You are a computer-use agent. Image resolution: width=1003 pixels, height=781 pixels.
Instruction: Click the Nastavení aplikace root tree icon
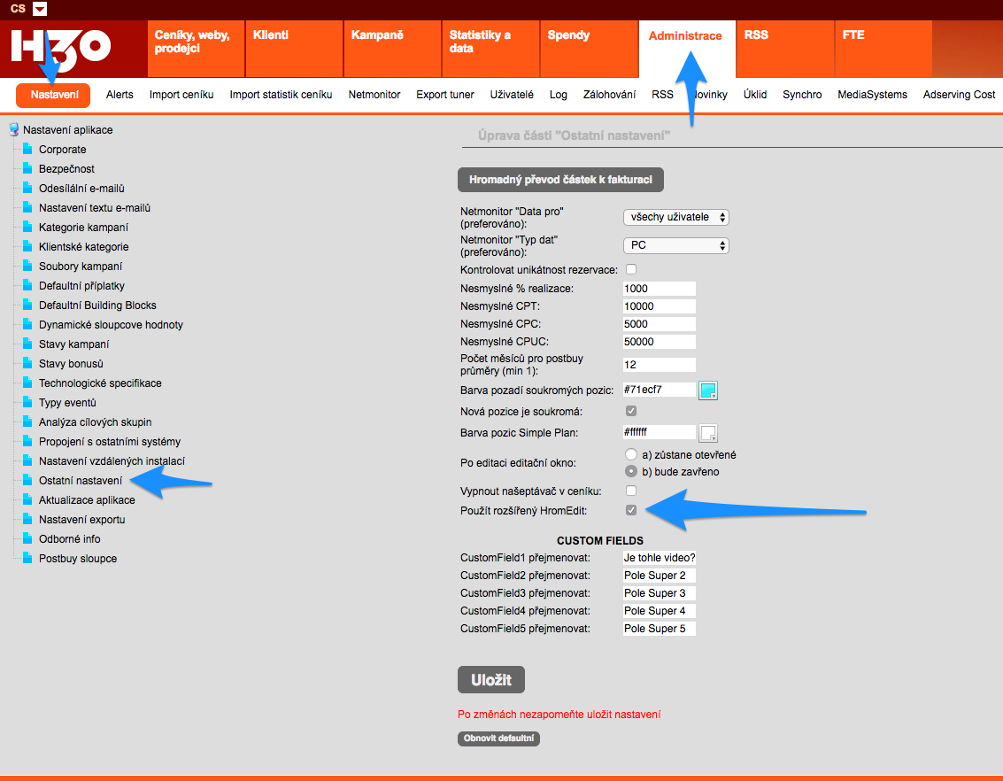pos(13,130)
